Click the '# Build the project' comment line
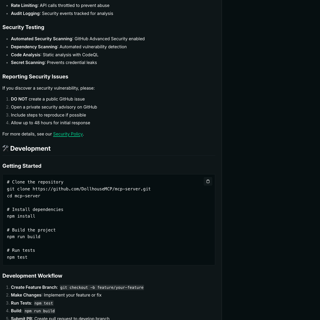 click(x=31, y=230)
